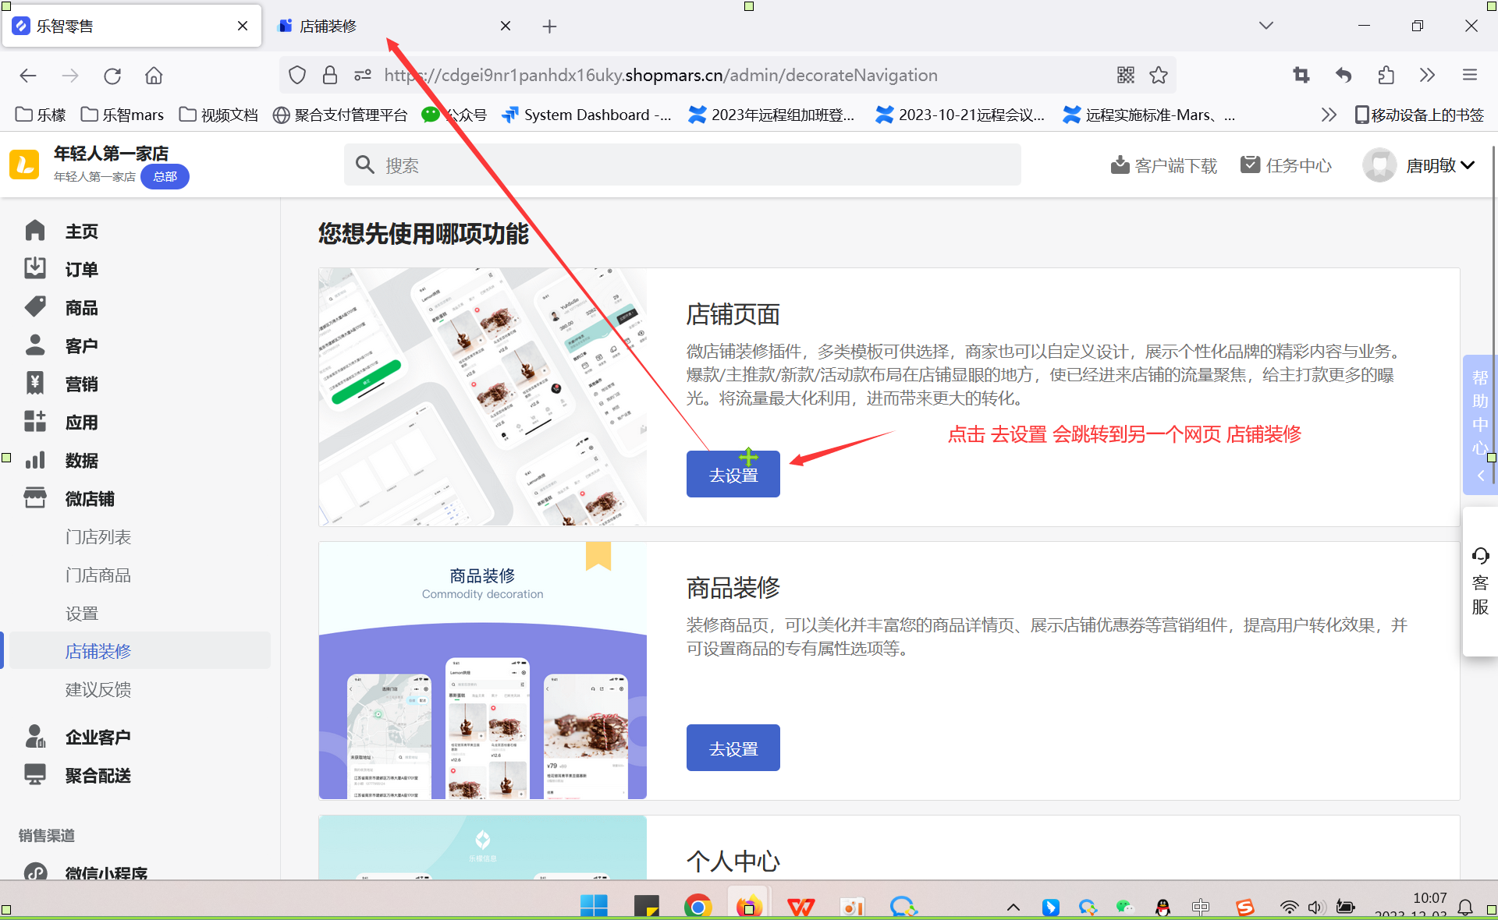
Task: Go back with the browser back arrow
Action: pos(28,76)
